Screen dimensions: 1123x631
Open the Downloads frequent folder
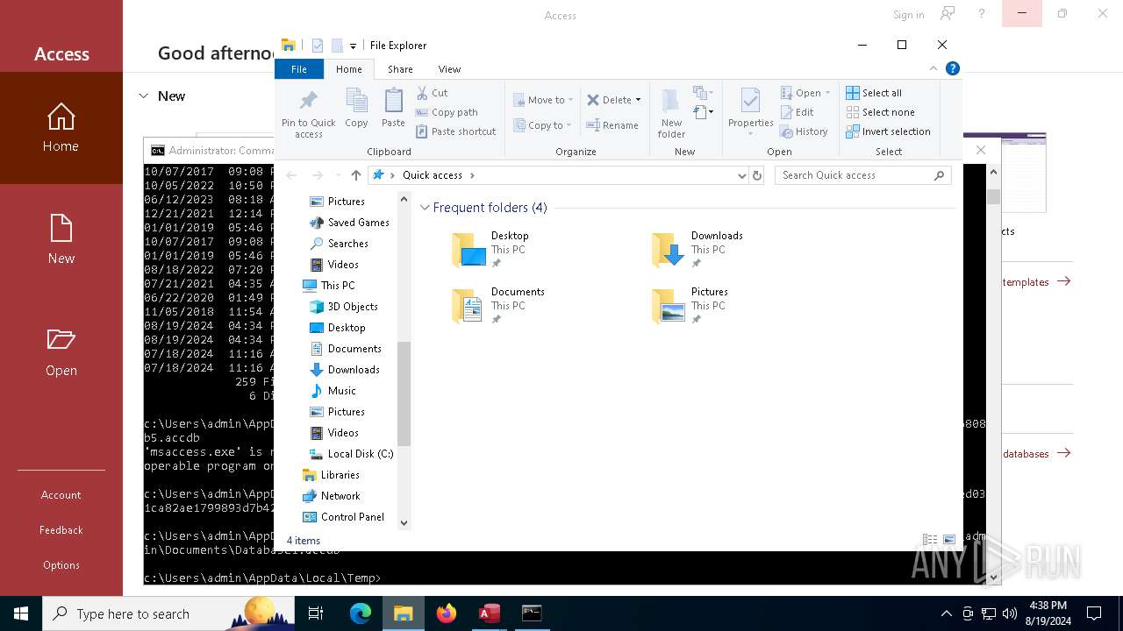(x=698, y=250)
